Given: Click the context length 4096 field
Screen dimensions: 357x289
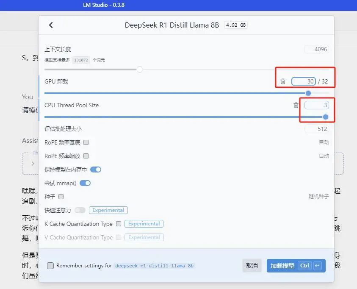Looking at the screenshot, I should click(317, 49).
